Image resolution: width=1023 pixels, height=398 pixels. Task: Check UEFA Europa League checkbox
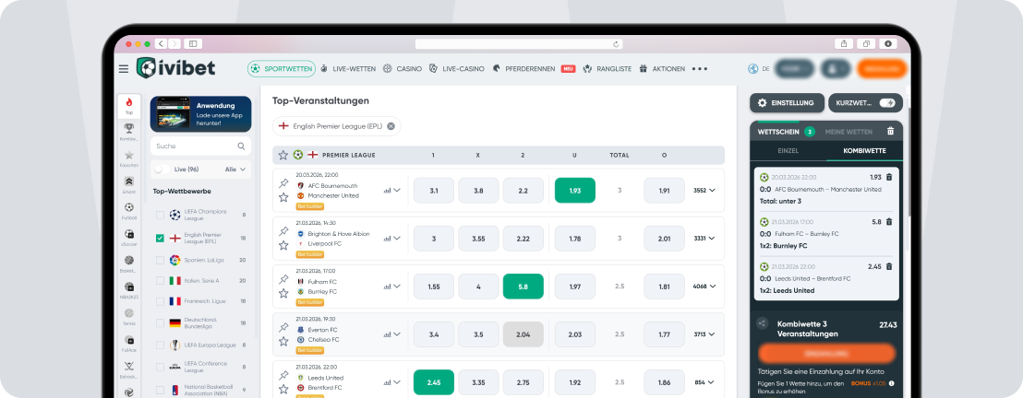[160, 345]
